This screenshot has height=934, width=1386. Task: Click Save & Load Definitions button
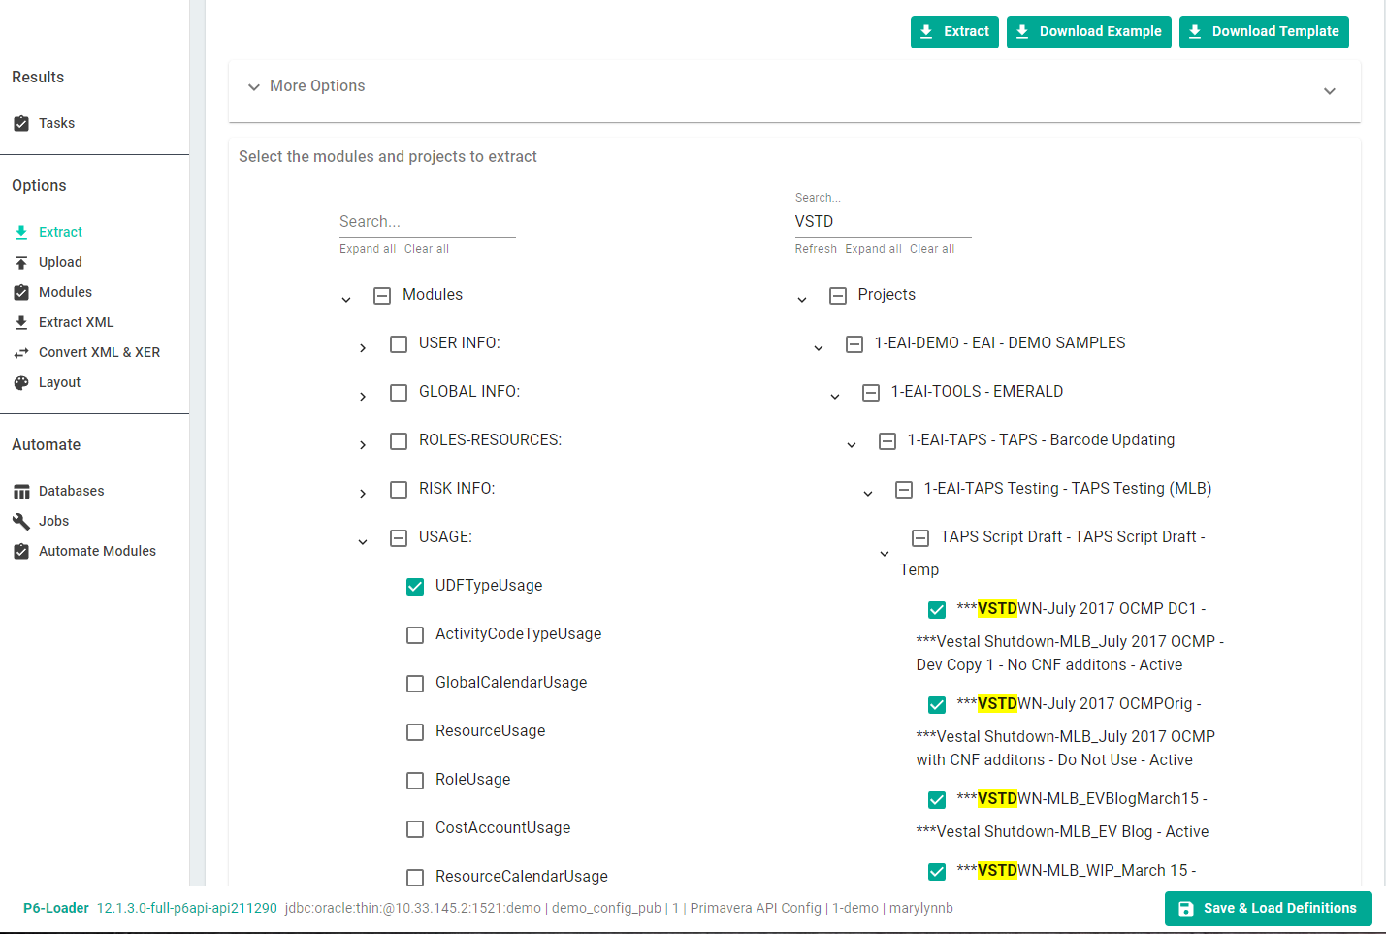click(x=1268, y=909)
